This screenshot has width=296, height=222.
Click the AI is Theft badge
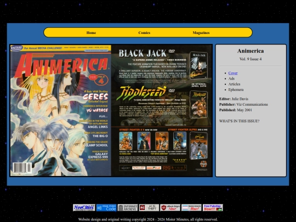point(149,208)
